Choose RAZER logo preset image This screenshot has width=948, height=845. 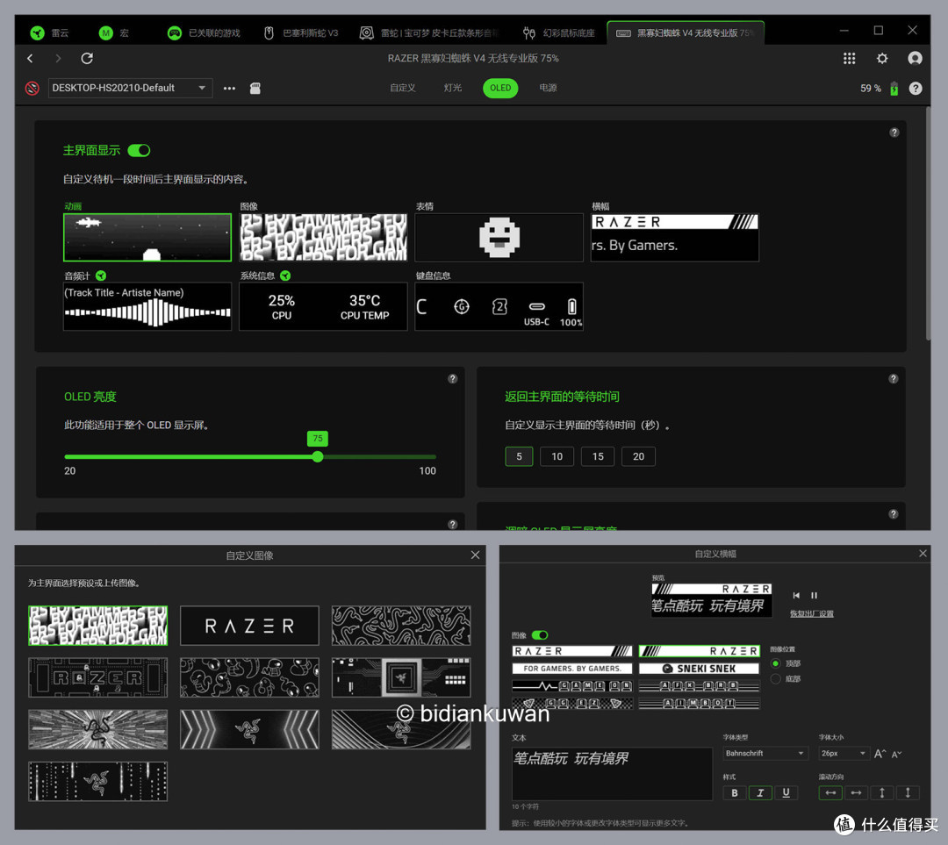249,626
